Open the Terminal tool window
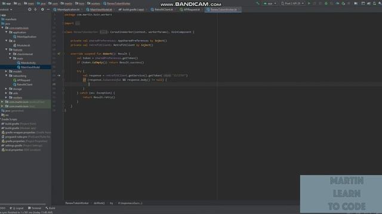Image resolution: width=382 pixels, height=214 pixels. tap(35, 208)
